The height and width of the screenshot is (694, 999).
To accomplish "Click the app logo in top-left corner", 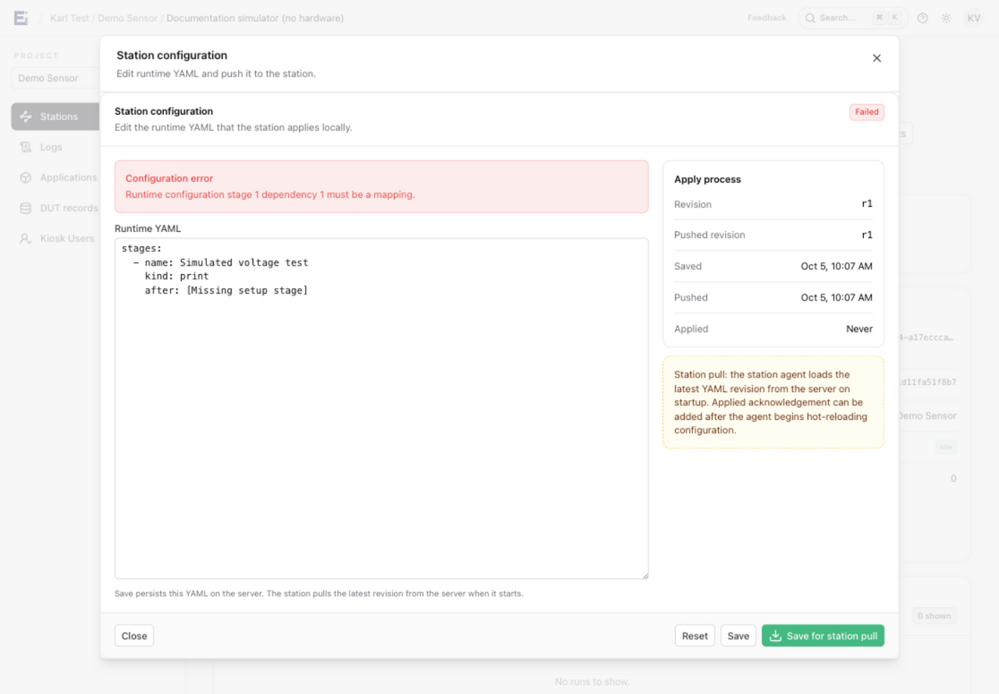I will coord(21,18).
